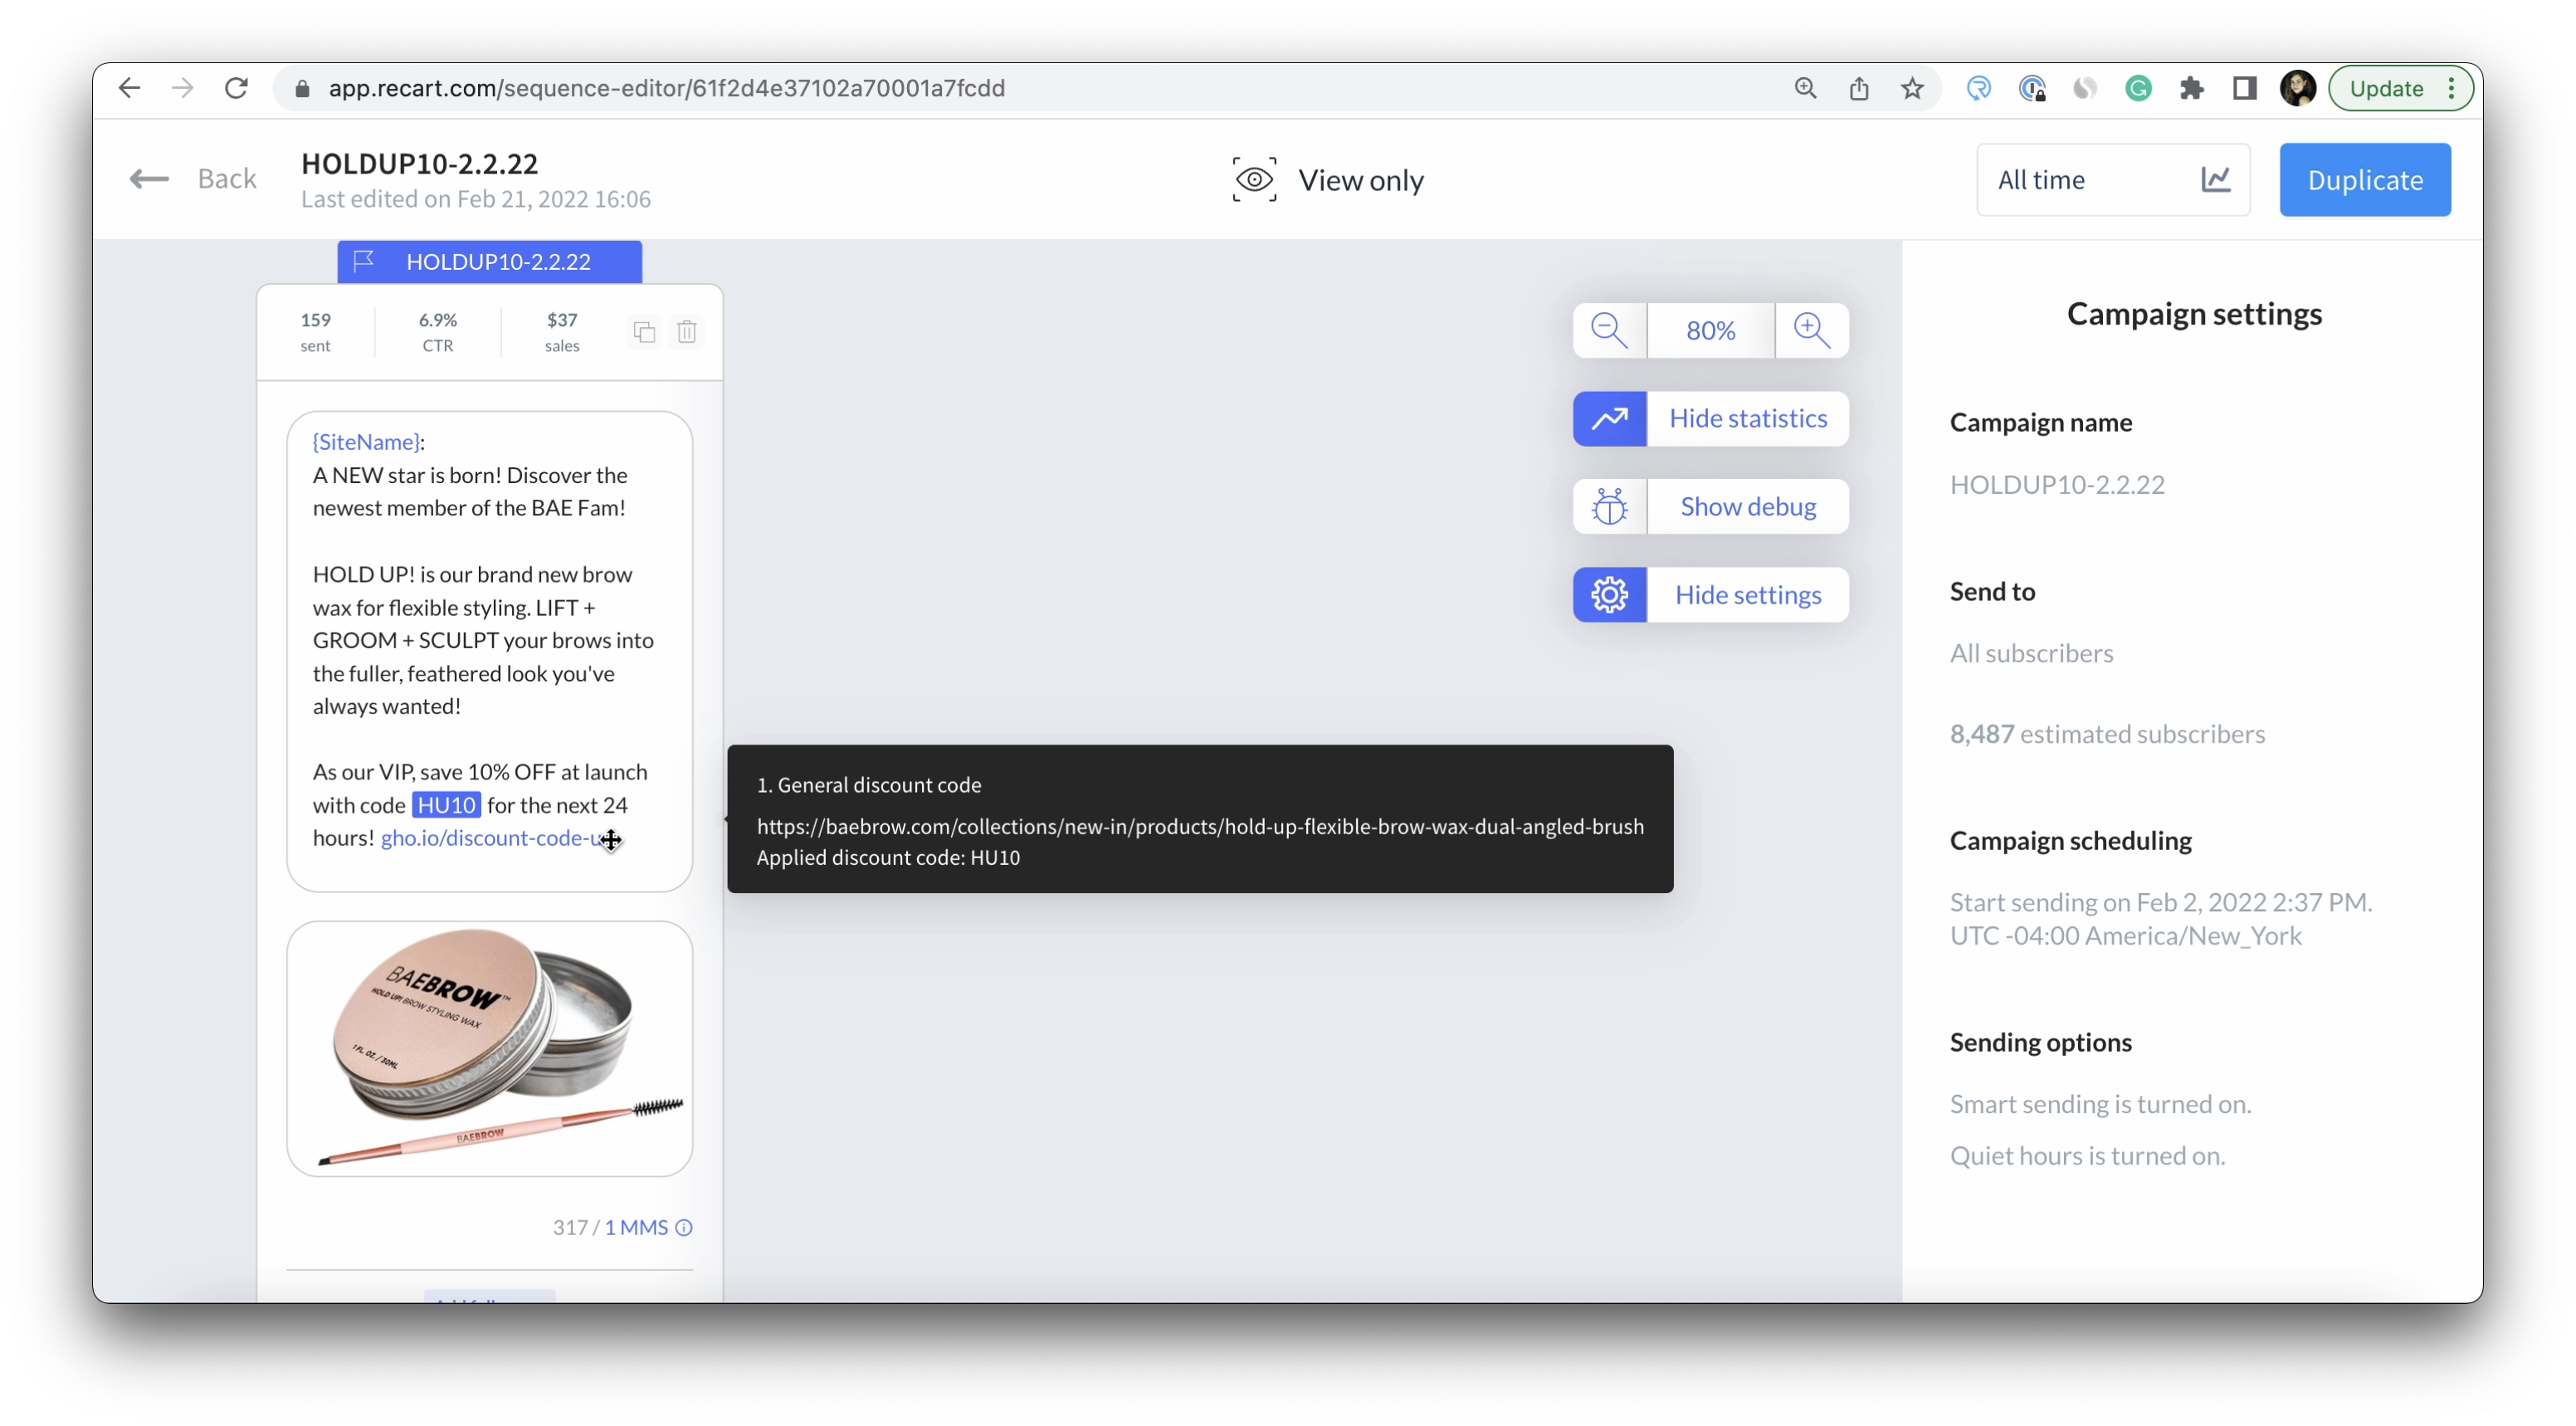Click the campaign name value HOLDUP10-2.2.22
The height and width of the screenshot is (1426, 2576).
point(2057,484)
